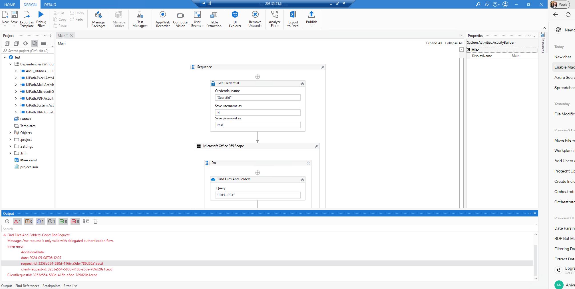Open New chat in ChatGPT sidebar
575x289 pixels.
tap(562, 57)
